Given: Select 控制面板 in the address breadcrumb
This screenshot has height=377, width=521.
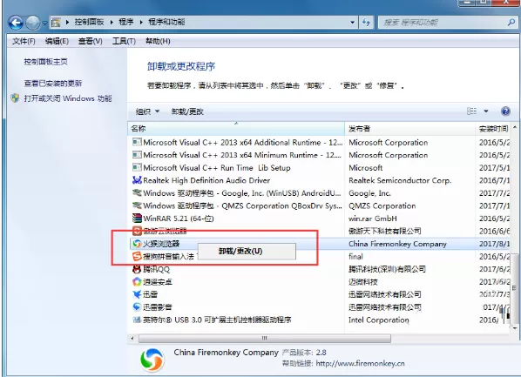Looking at the screenshot, I should (x=89, y=23).
